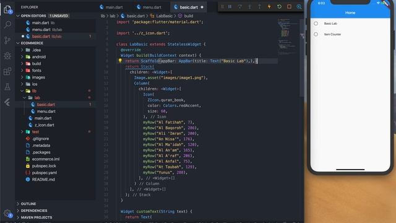Open main.dart in the lib folder tree
The width and height of the screenshot is (396, 223).
pos(43,118)
